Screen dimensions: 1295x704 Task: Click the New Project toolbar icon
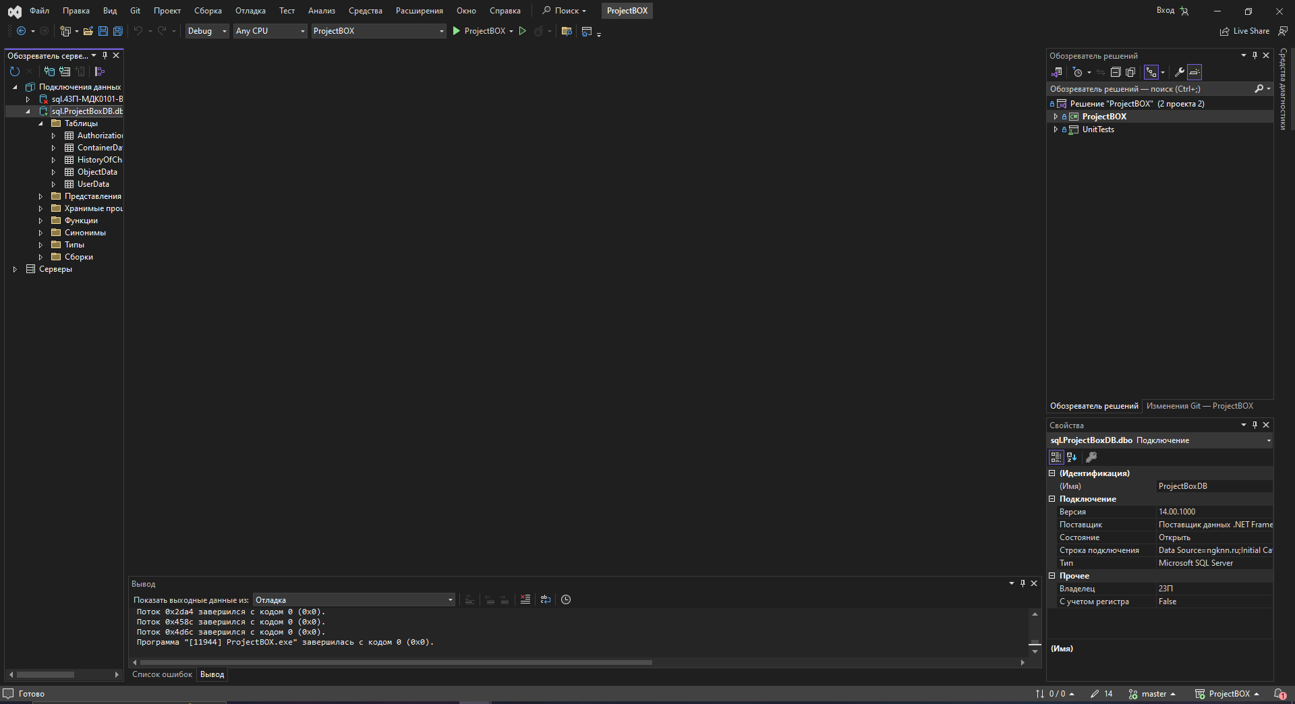click(x=65, y=31)
